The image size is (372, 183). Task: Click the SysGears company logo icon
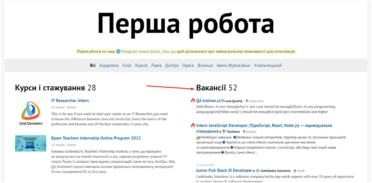223,131
